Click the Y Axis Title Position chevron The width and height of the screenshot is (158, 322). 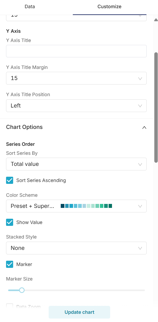(140, 106)
